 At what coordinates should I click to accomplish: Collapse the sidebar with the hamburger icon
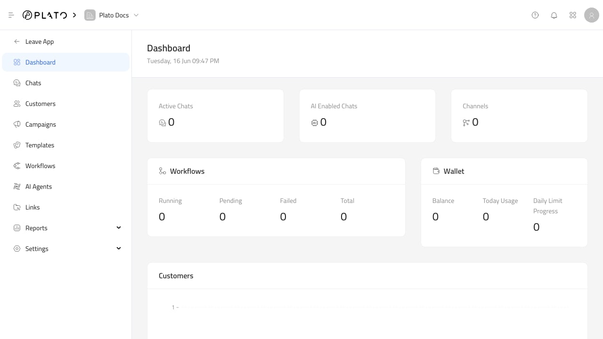pyautogui.click(x=11, y=15)
